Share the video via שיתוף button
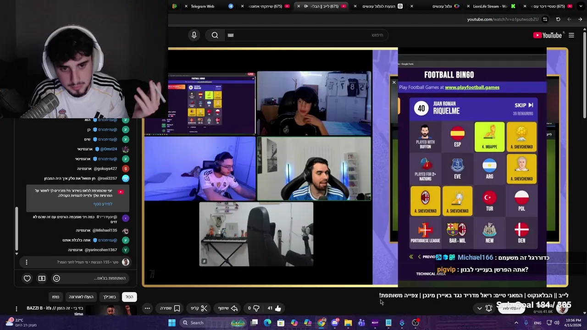Screen dimensions: 587x330 [227, 308]
